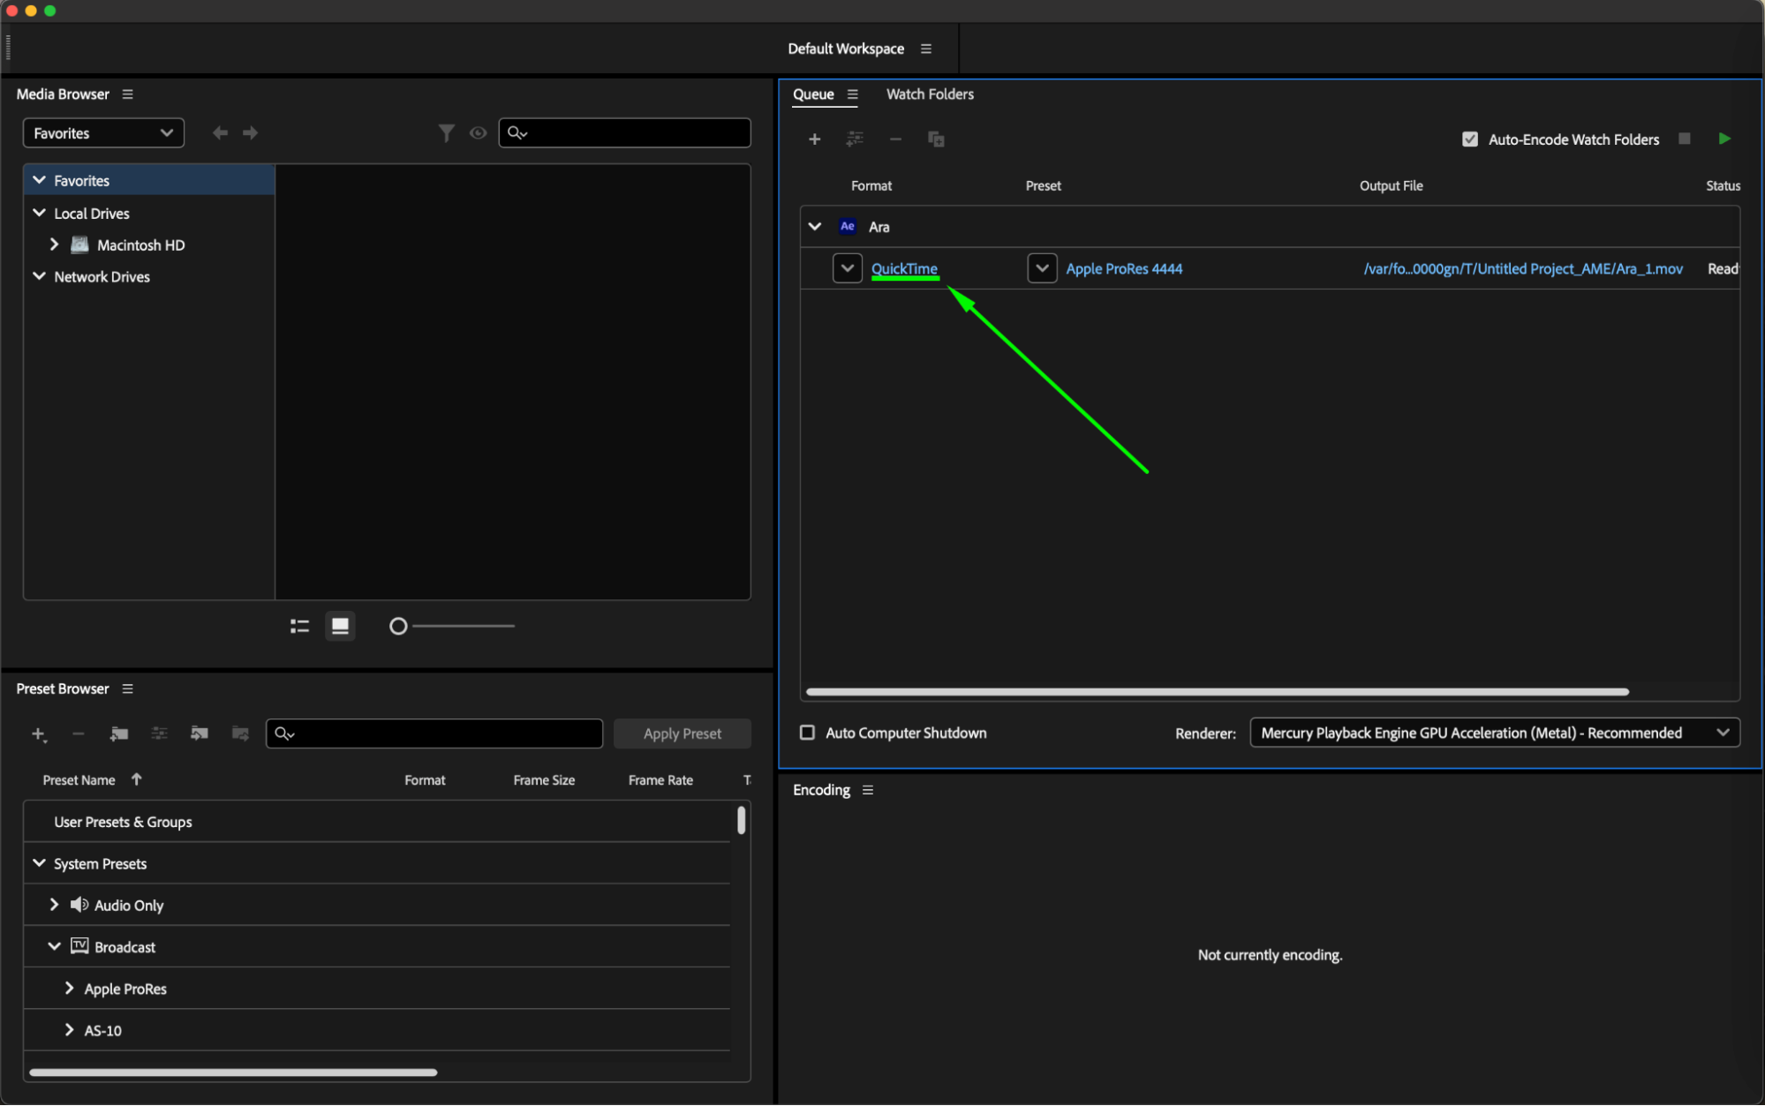Switch Media Browser to thumbnail view
This screenshot has height=1106, width=1765.
point(340,626)
